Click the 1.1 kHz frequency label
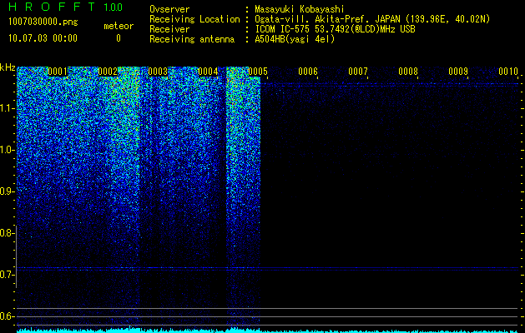Screen dimensions: 525x333 pos(7,108)
